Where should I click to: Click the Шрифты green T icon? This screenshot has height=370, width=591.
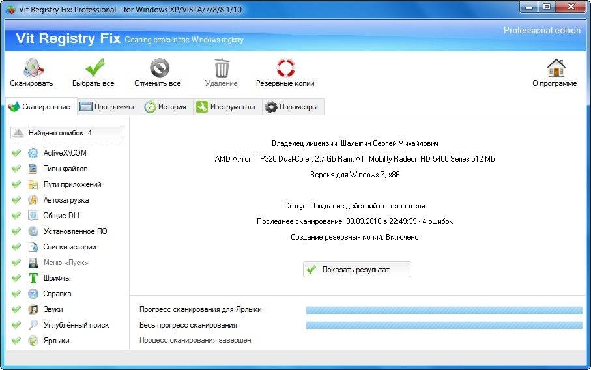coord(33,278)
